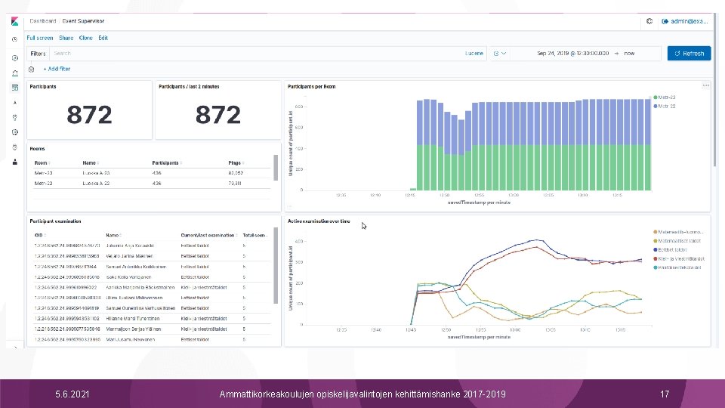Screen dimensions: 725x408
Task: Open the Recently viewed clock icon
Action: click(15, 39)
